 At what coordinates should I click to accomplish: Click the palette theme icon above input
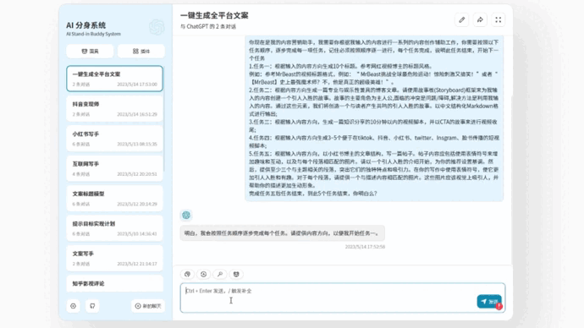187,274
